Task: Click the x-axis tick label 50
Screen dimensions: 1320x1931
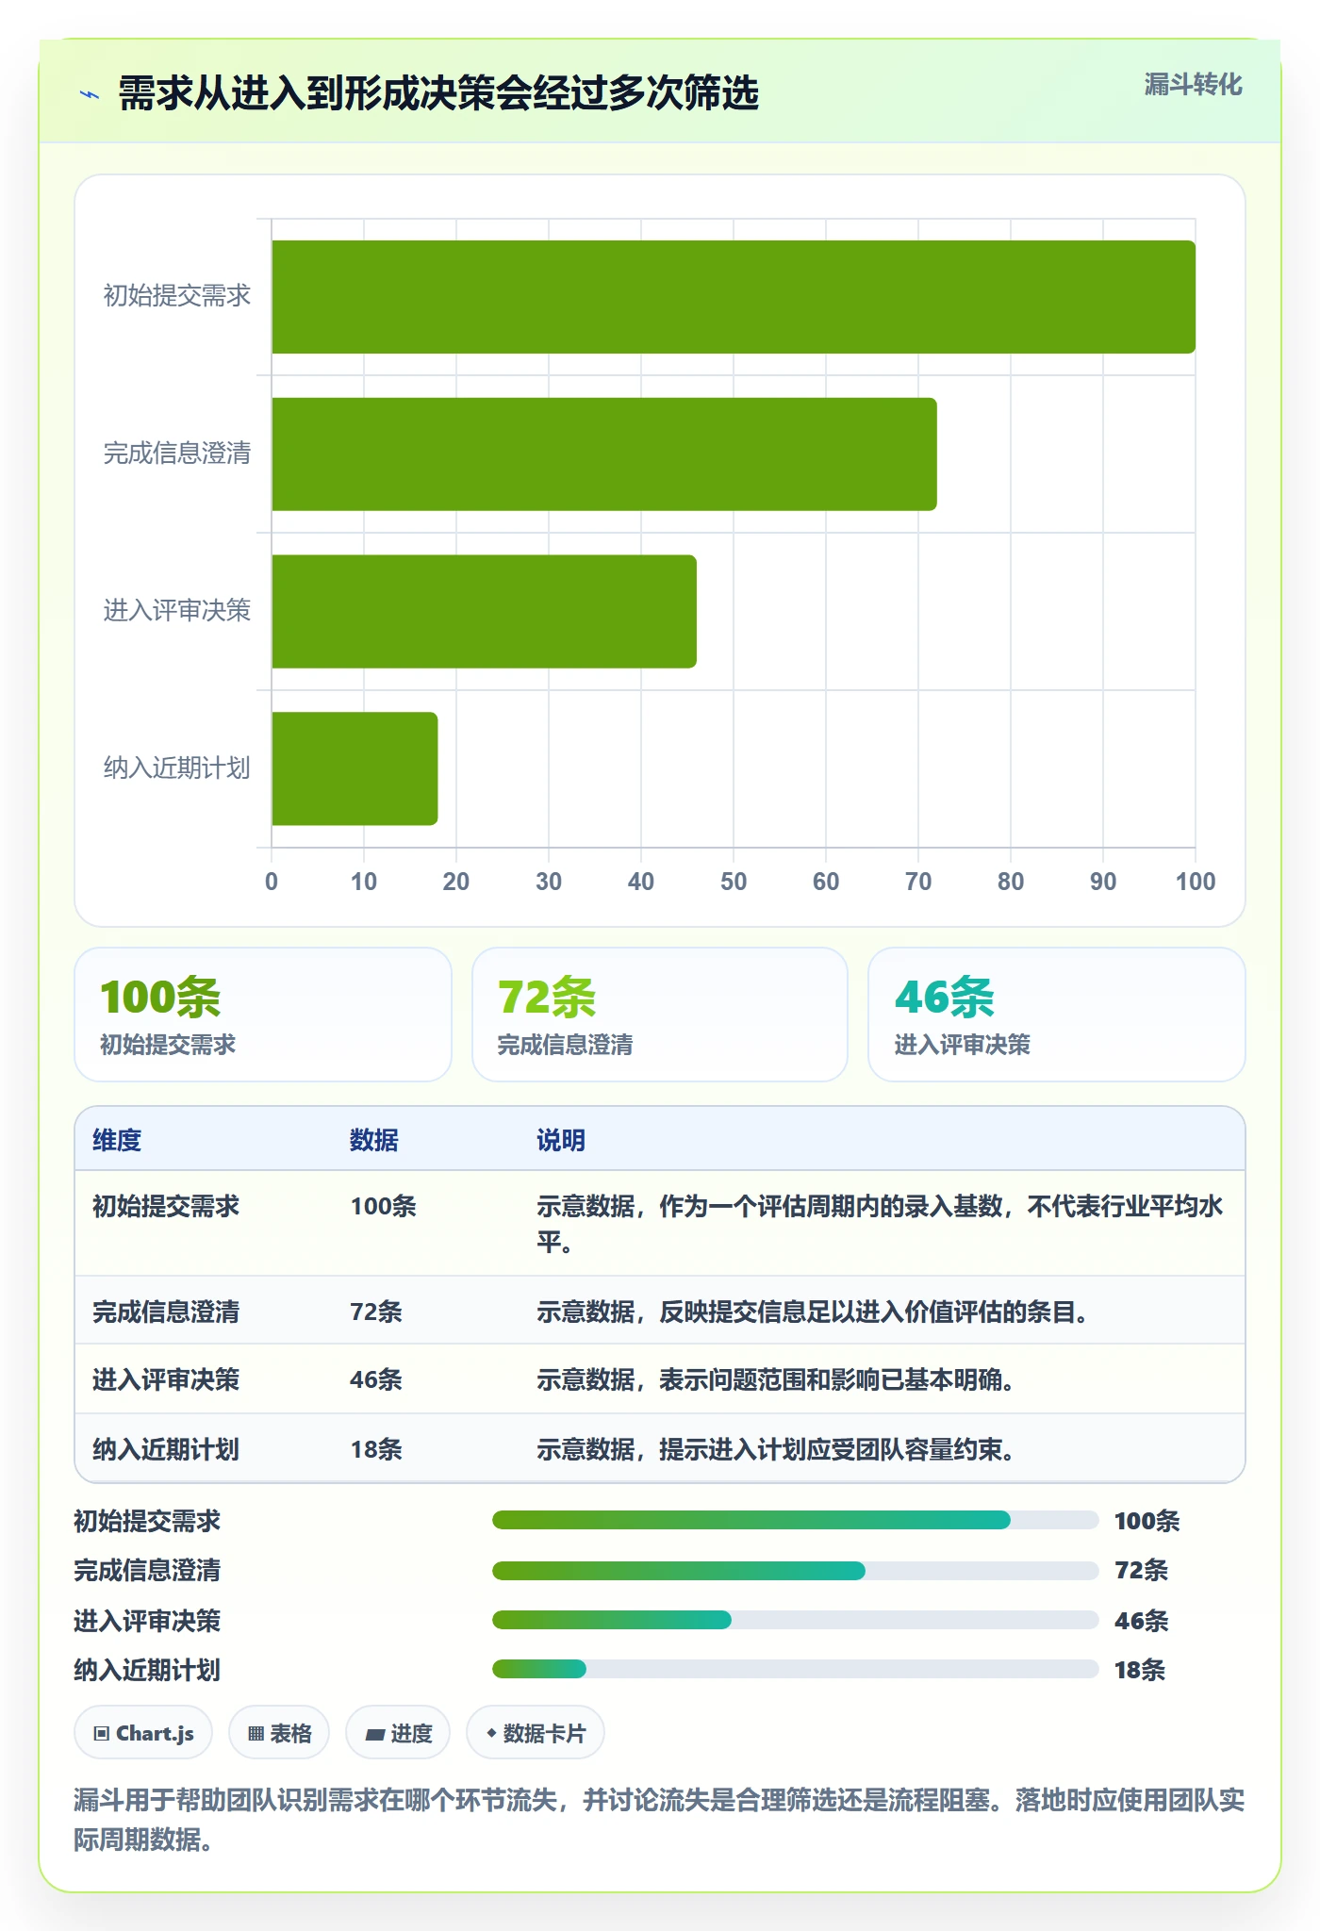Action: [734, 882]
